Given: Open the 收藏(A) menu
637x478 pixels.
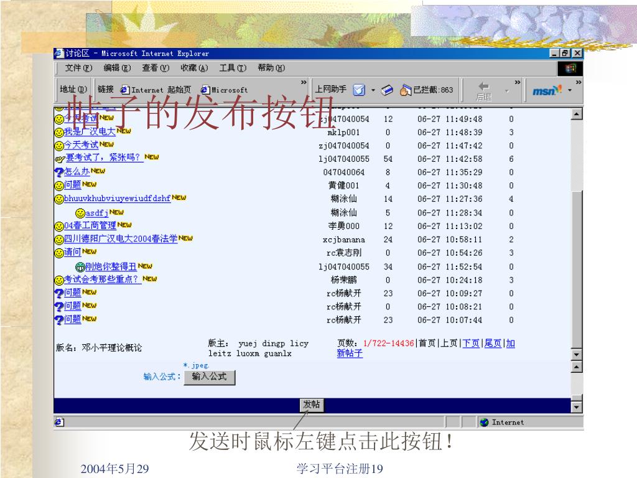Looking at the screenshot, I should point(194,68).
